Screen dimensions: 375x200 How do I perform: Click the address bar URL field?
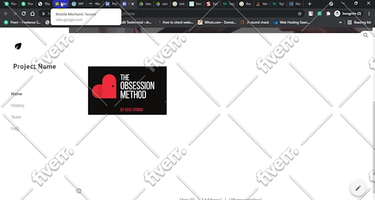click(172, 14)
